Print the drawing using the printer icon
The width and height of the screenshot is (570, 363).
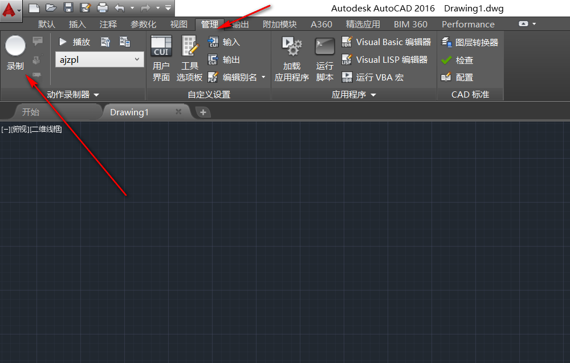point(103,7)
